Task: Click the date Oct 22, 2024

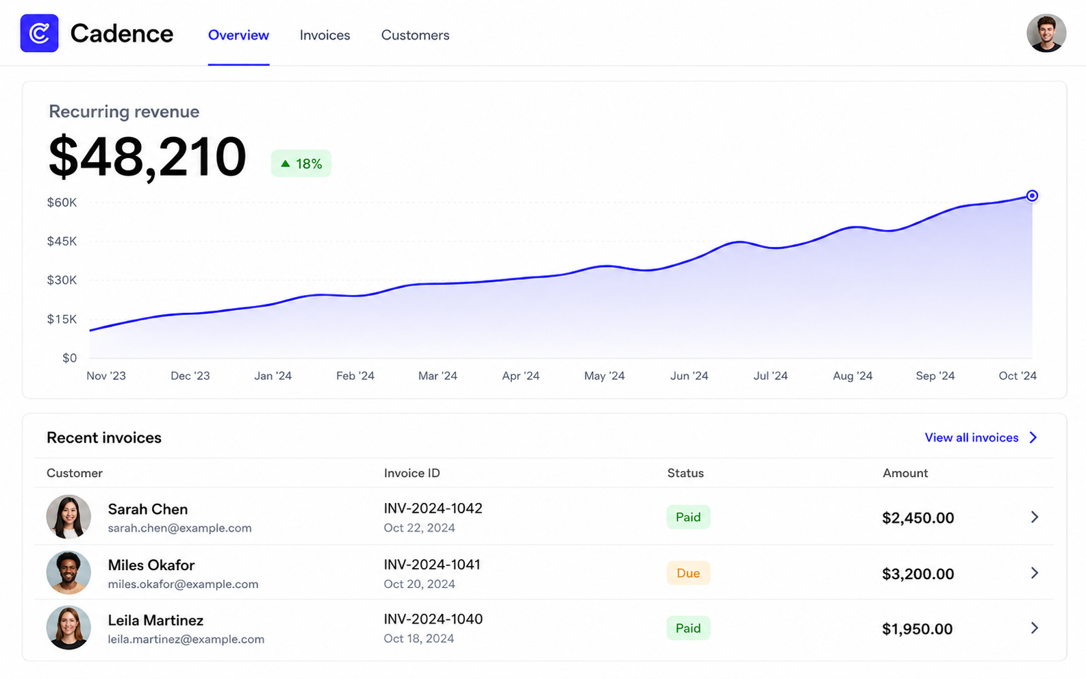Action: pos(419,528)
